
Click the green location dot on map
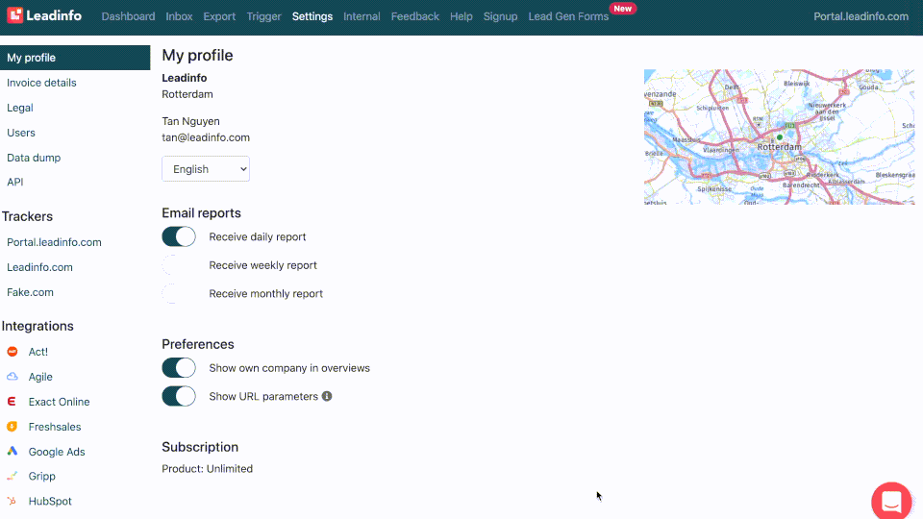(780, 137)
